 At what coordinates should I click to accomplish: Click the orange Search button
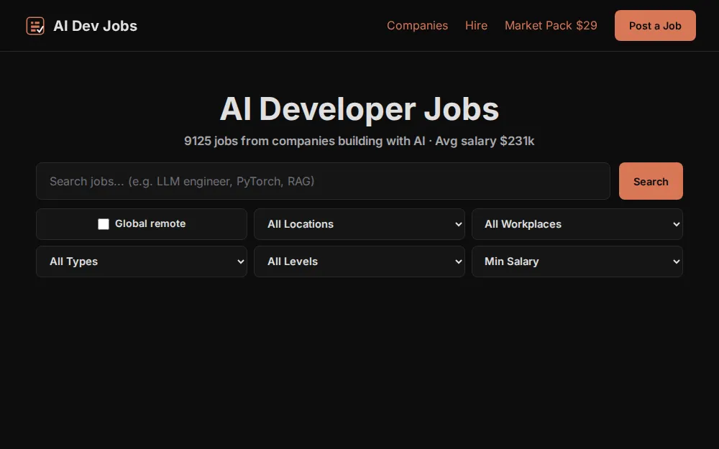[651, 181]
